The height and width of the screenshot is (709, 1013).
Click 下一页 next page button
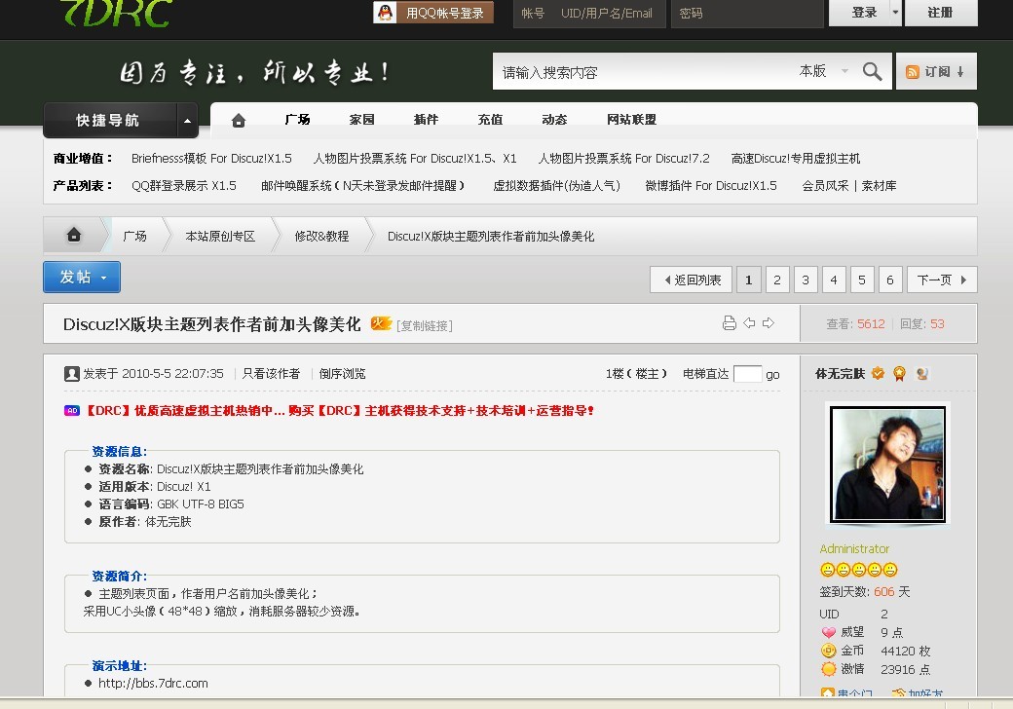(x=942, y=280)
